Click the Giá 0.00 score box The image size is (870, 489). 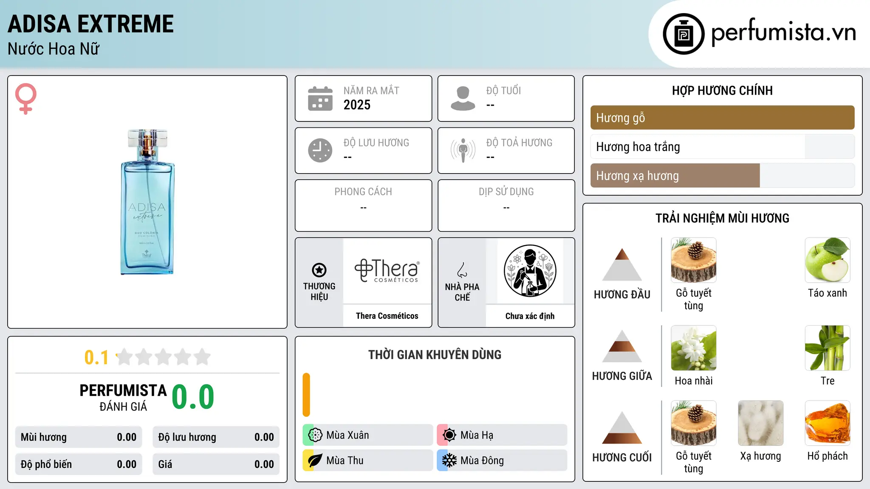[x=216, y=464]
